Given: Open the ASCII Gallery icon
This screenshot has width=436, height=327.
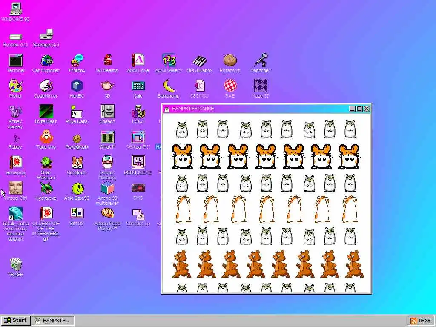Looking at the screenshot, I should [x=169, y=60].
